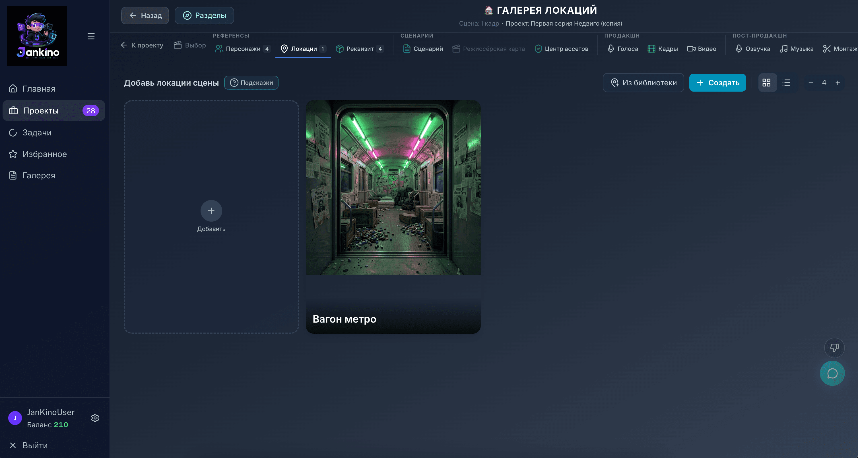Image resolution: width=858 pixels, height=458 pixels.
Task: Open the Озвучка tab
Action: pyautogui.click(x=753, y=49)
